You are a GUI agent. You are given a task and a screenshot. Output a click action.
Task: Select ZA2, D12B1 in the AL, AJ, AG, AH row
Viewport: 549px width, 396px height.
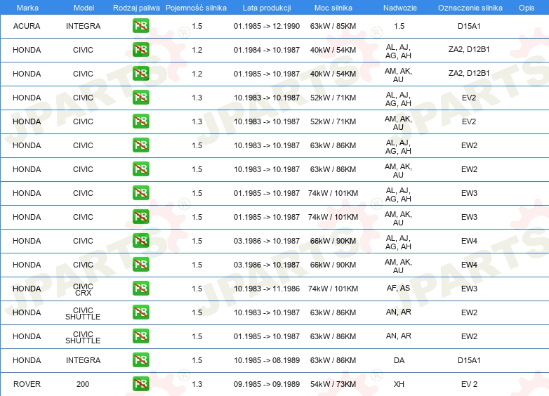(469, 49)
